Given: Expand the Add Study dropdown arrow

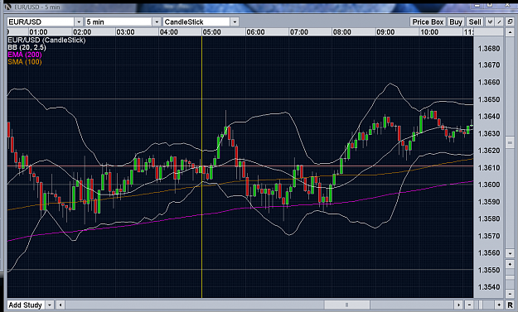Looking at the screenshot, I should [50, 305].
